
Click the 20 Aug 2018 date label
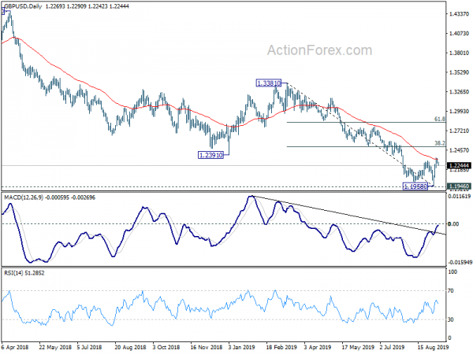point(131,347)
